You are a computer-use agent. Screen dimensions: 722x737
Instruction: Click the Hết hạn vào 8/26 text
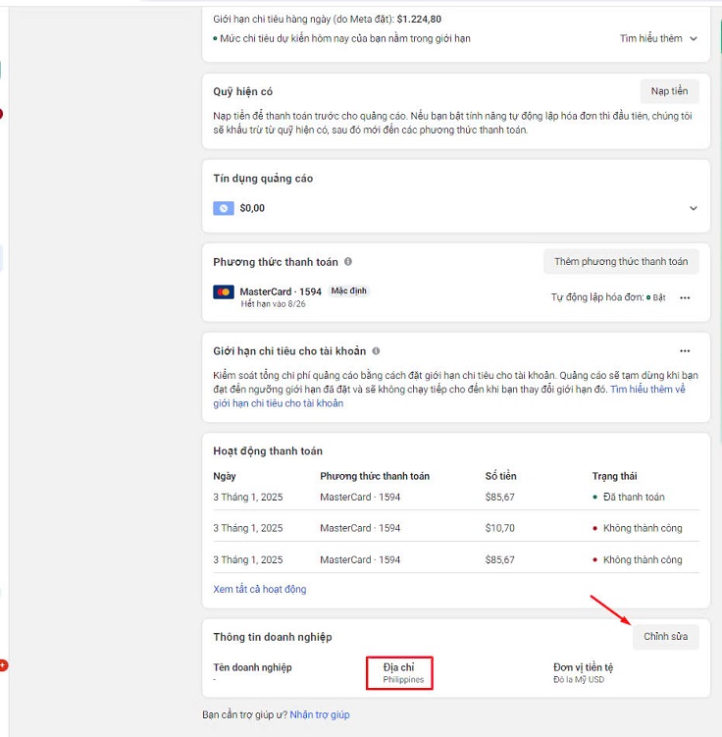pos(273,304)
